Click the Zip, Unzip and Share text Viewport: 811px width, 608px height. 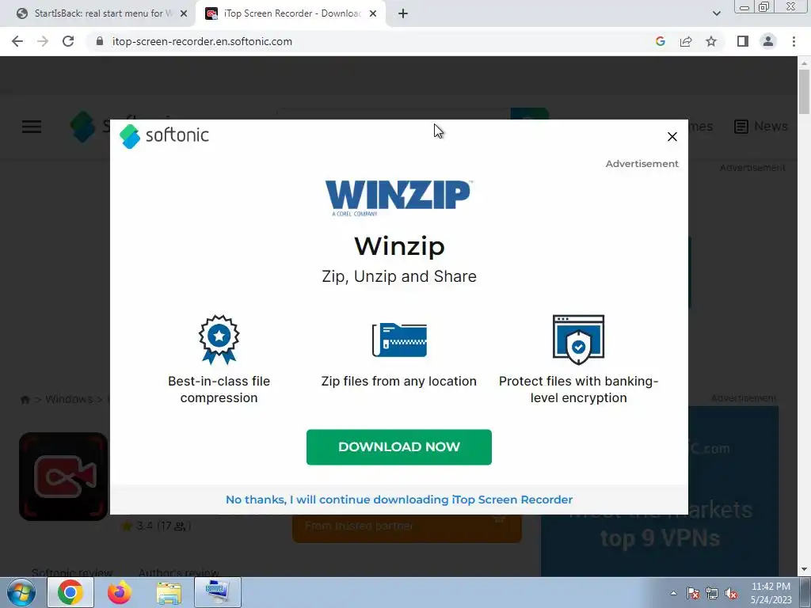click(x=399, y=276)
